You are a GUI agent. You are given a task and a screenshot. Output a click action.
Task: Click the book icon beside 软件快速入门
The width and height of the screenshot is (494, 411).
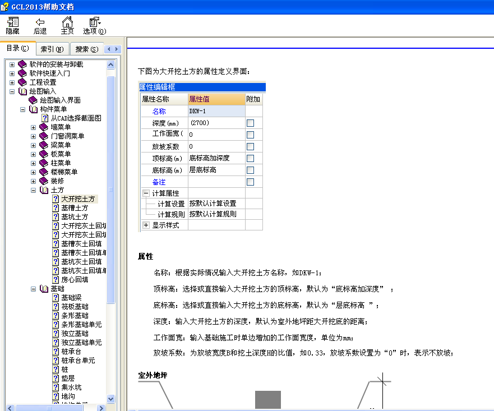point(22,73)
